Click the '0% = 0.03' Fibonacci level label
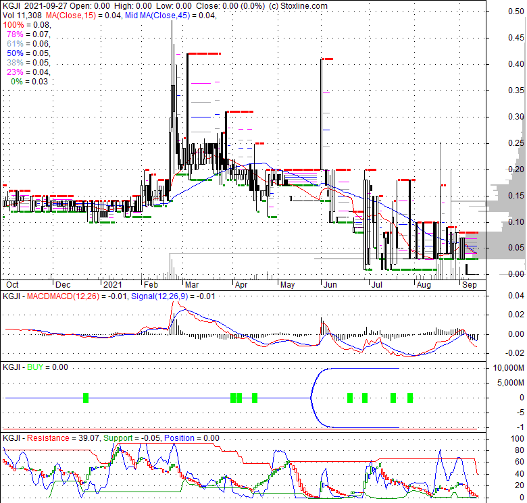The width and height of the screenshot is (527, 503). (29, 82)
